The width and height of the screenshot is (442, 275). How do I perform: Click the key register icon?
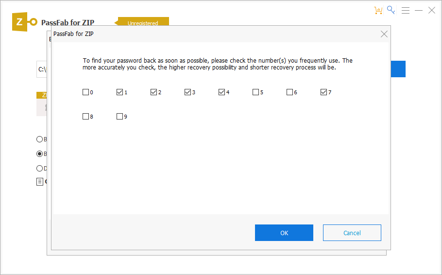(391, 10)
